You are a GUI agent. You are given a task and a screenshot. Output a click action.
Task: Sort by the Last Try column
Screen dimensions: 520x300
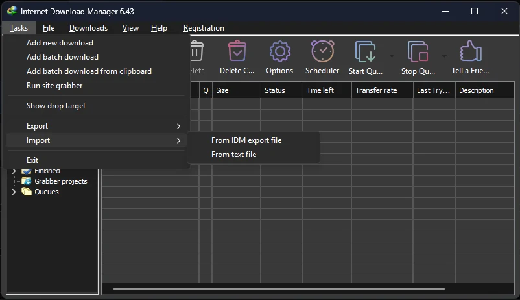pos(434,90)
